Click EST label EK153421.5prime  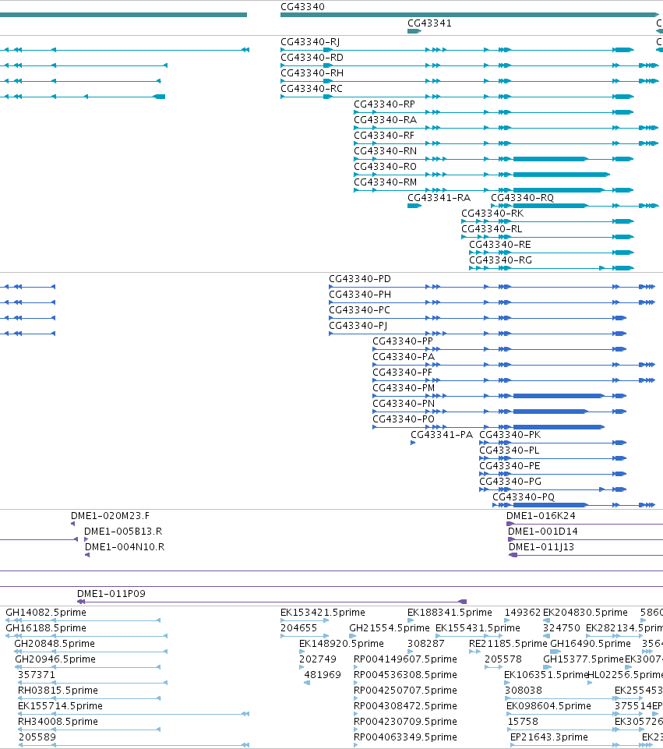click(x=323, y=613)
